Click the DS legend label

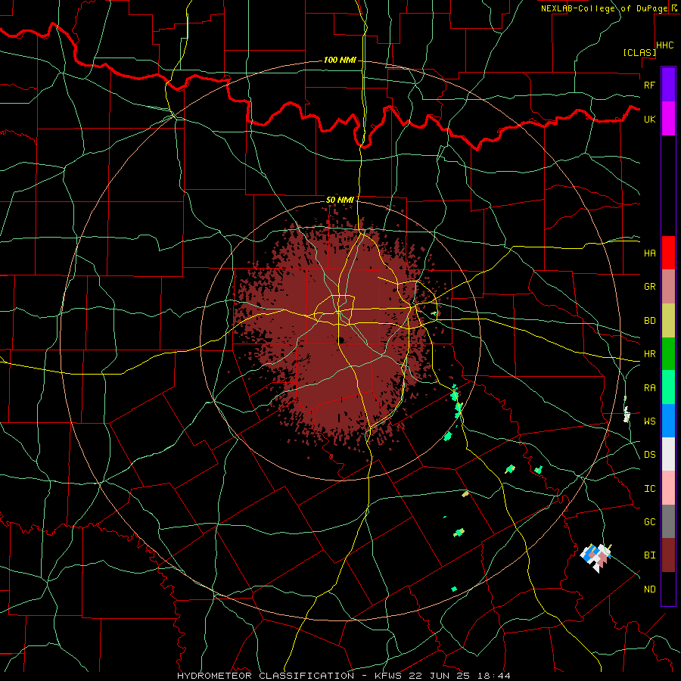tap(650, 455)
